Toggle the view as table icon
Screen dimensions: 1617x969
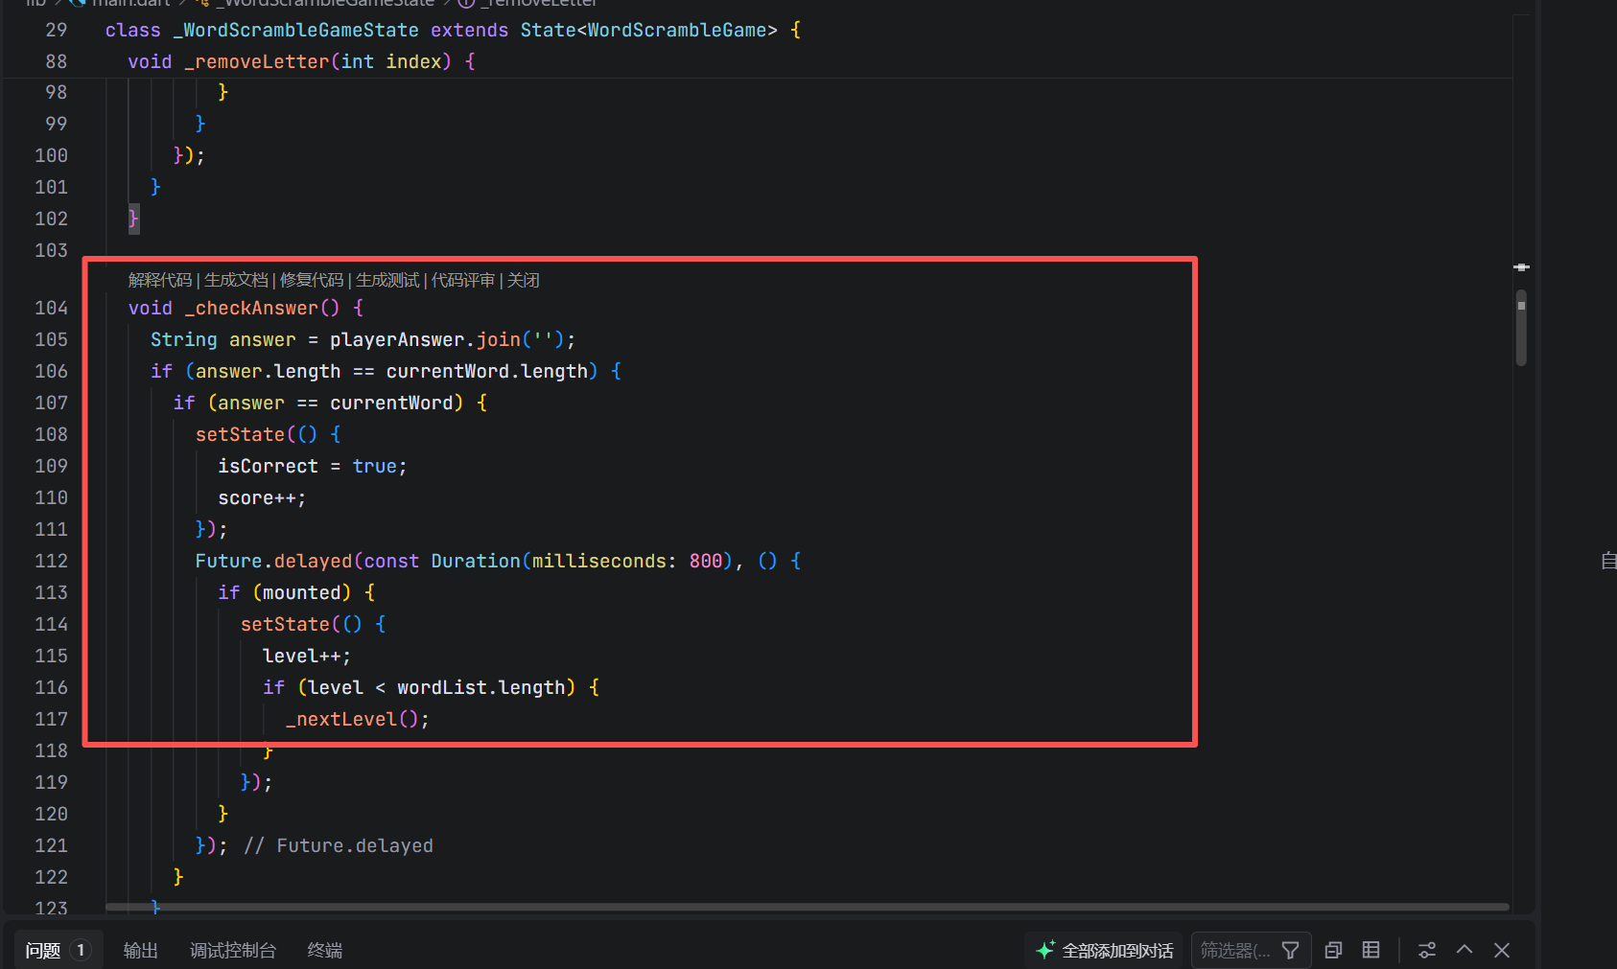tap(1371, 950)
